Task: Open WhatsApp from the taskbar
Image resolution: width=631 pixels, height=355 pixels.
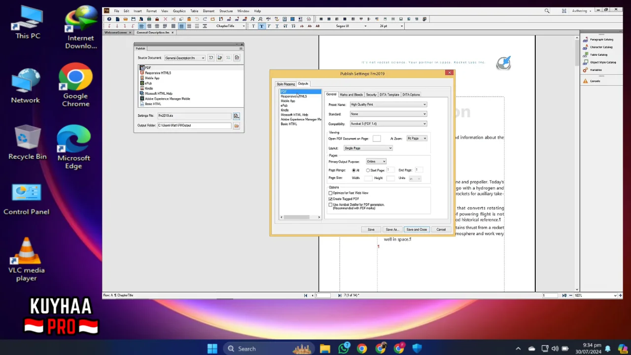Action: pyautogui.click(x=344, y=349)
